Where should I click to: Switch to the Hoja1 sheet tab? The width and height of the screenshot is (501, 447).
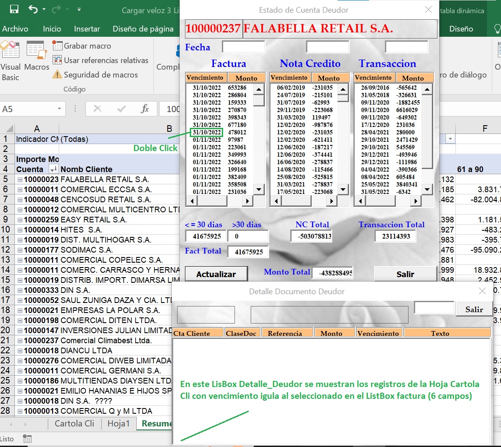(118, 423)
